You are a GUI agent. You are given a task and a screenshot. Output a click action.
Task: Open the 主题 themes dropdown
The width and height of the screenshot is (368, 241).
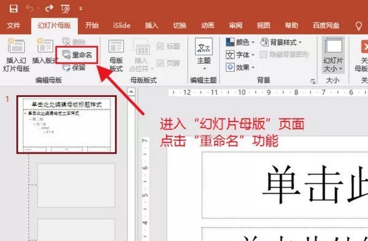(204, 55)
